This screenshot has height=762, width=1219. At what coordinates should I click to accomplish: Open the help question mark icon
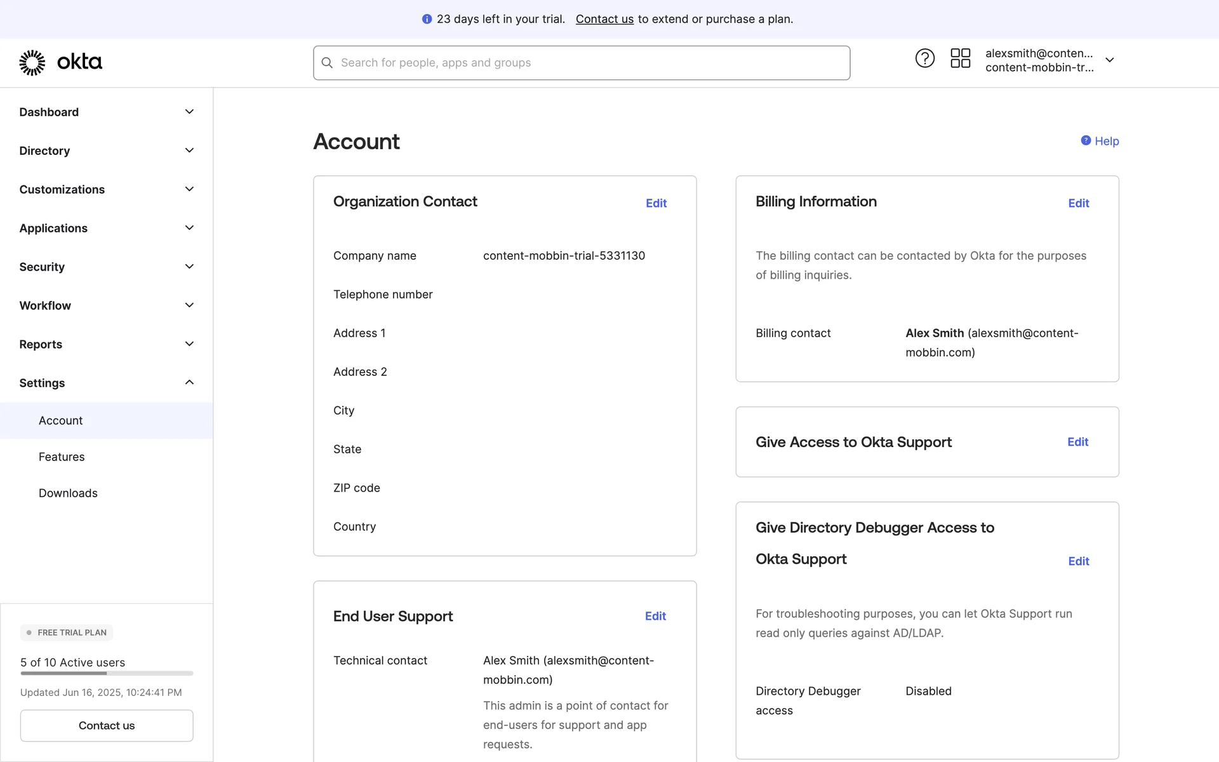click(924, 58)
